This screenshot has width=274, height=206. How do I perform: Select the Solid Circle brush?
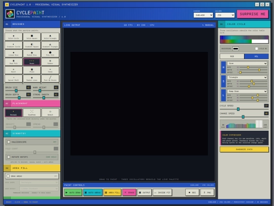14,37
